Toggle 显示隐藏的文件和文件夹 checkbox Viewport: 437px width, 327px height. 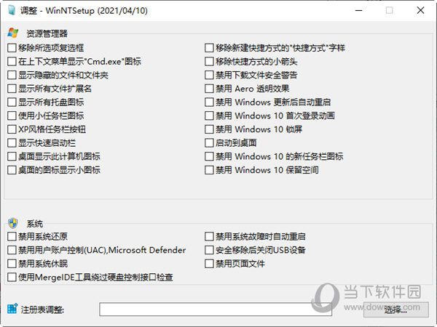(12, 75)
